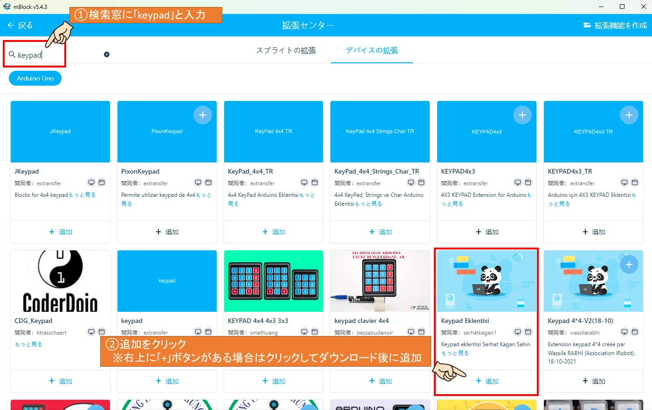This screenshot has height=410, width=652.
Task: Add the KeyPad_4x4_TR extension
Action: point(274,232)
